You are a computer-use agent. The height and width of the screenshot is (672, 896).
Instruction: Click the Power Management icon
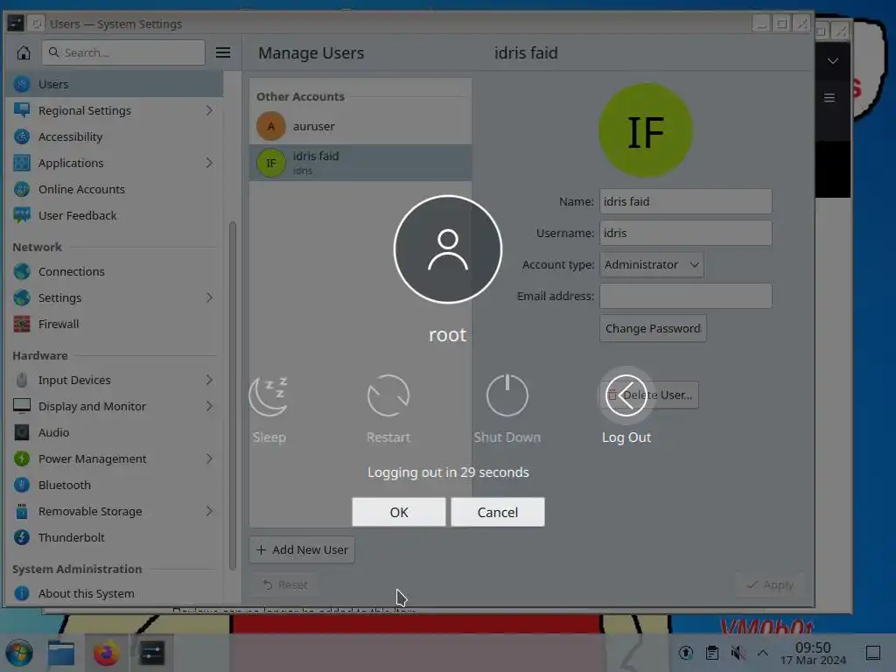(x=22, y=458)
